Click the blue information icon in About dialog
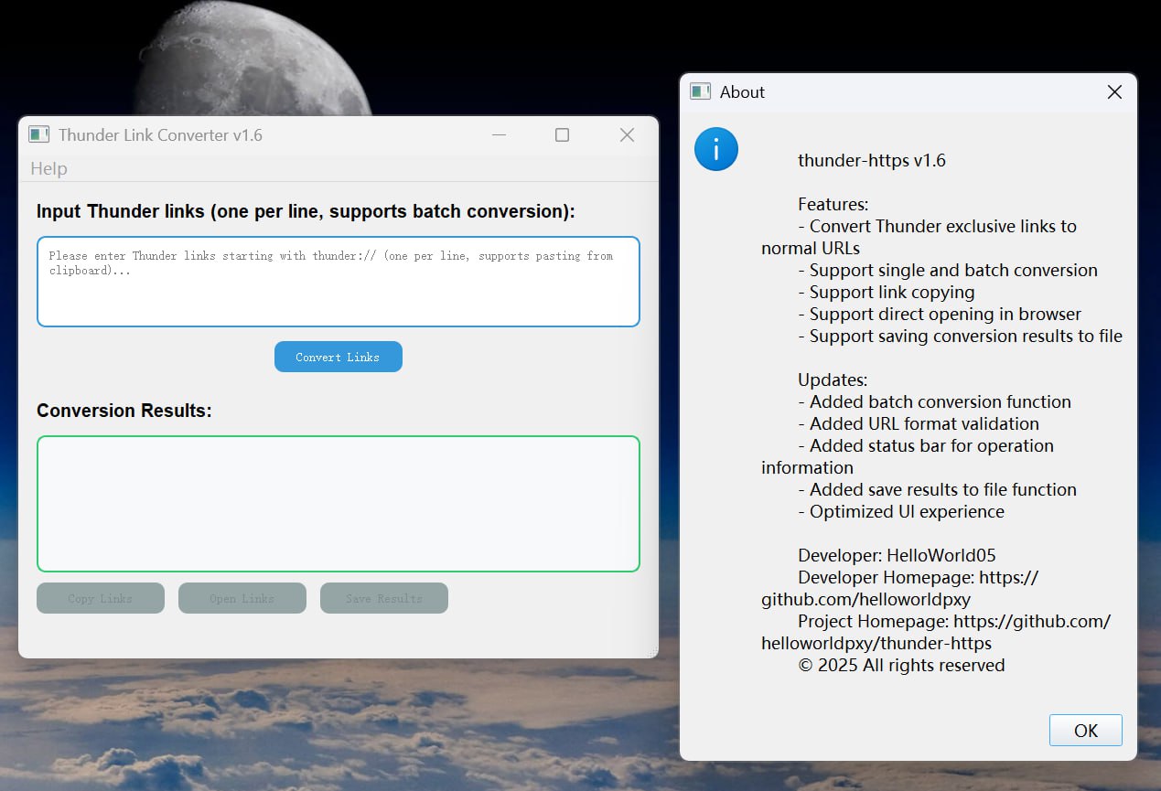Screen dimensions: 1161x791 point(715,149)
